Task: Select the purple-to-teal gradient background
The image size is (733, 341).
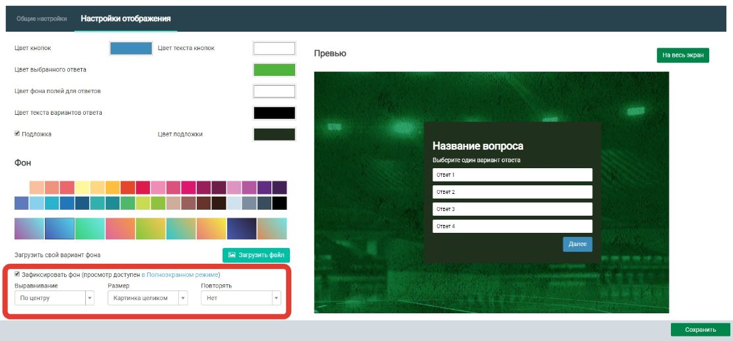Action: (x=30, y=228)
